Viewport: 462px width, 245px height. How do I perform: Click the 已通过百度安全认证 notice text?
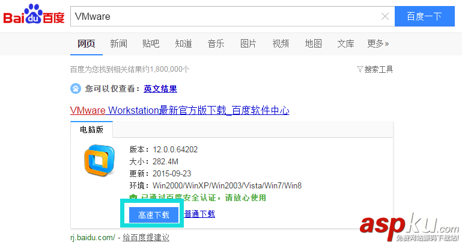pyautogui.click(x=204, y=197)
